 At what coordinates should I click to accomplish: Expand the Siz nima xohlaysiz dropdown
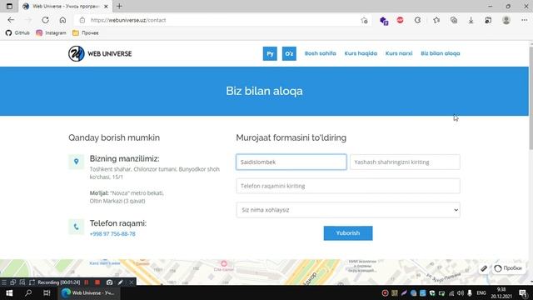348,210
